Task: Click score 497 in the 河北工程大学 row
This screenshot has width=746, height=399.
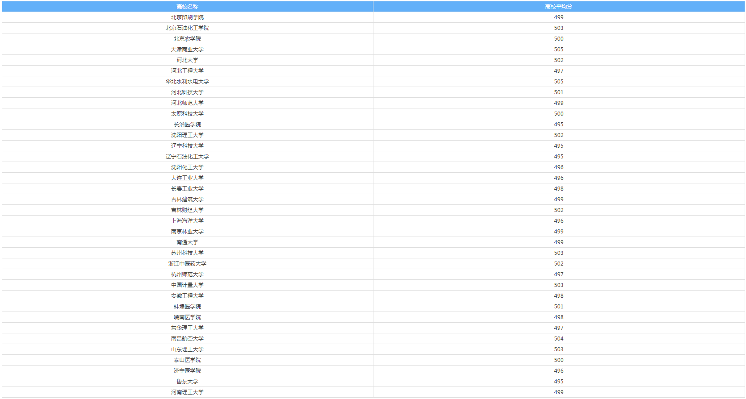Action: 559,71
